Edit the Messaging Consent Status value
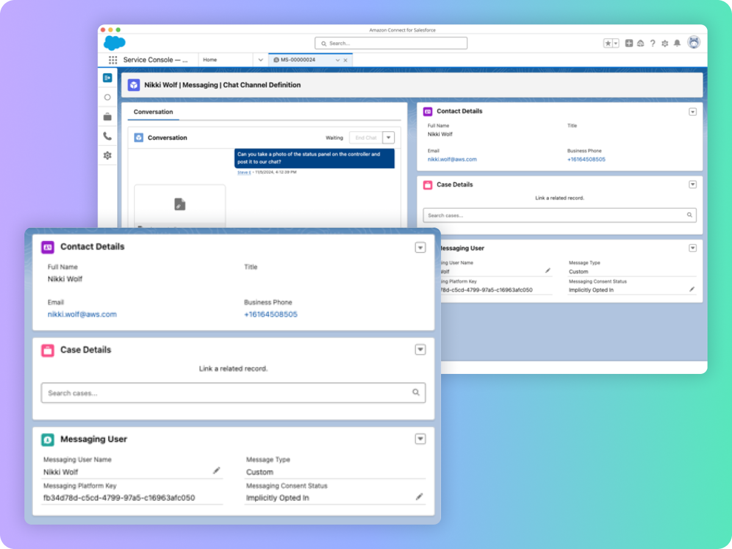The height and width of the screenshot is (549, 732). (419, 497)
